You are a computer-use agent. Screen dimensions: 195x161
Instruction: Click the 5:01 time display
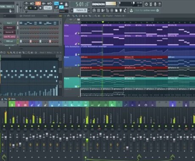point(82,4)
